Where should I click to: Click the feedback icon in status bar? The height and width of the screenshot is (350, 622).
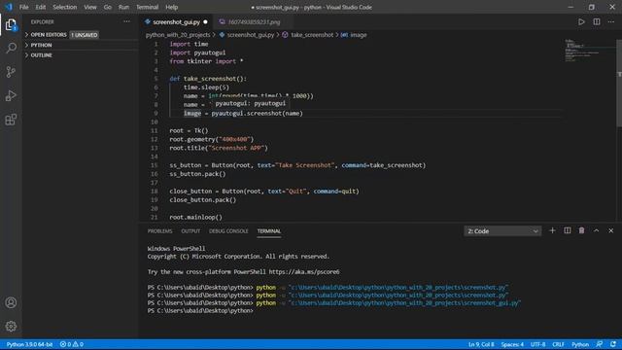[600, 344]
